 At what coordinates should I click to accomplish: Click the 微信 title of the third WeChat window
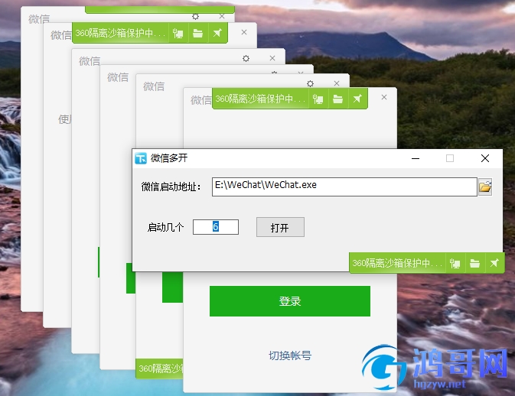90,60
